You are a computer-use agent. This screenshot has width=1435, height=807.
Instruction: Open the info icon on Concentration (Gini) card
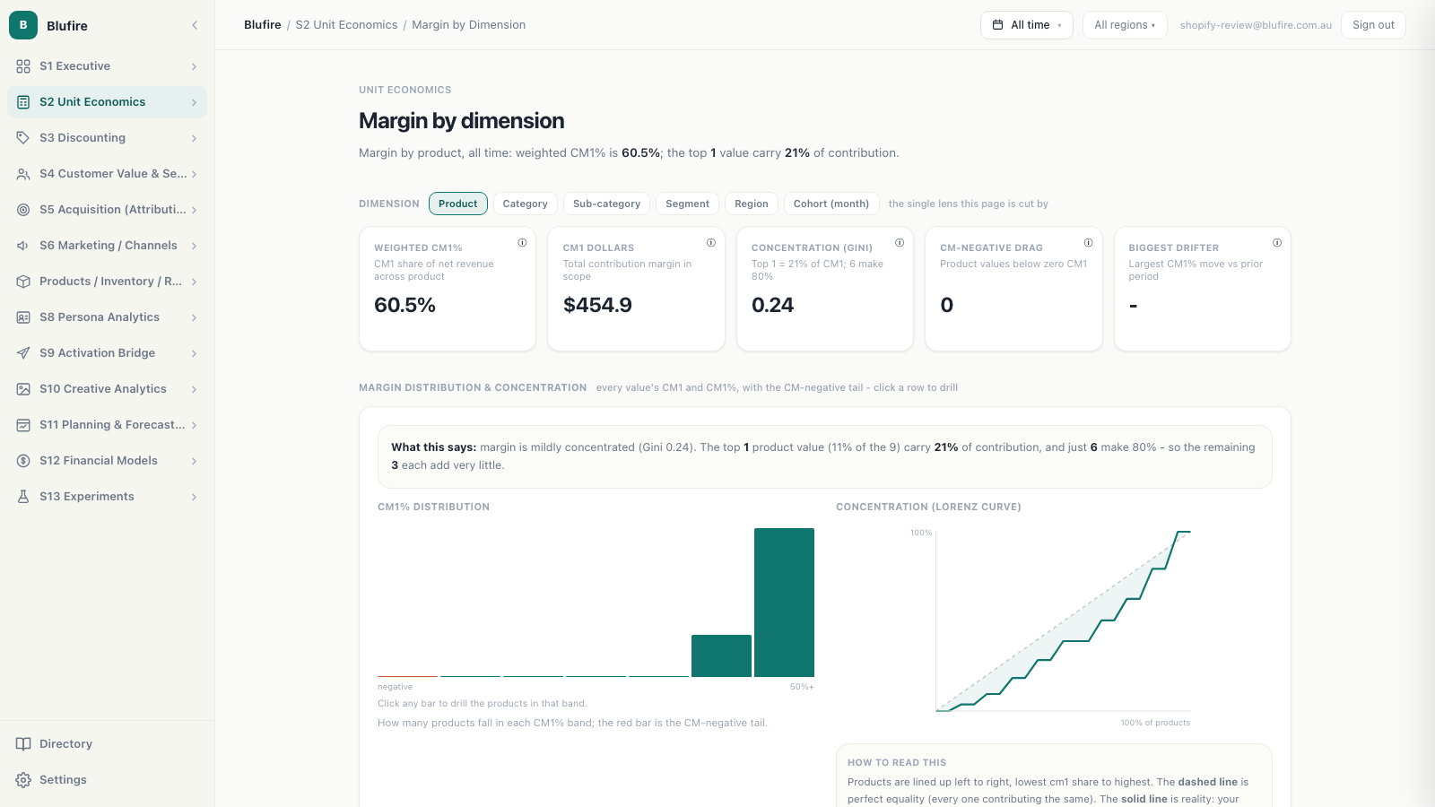pos(900,243)
